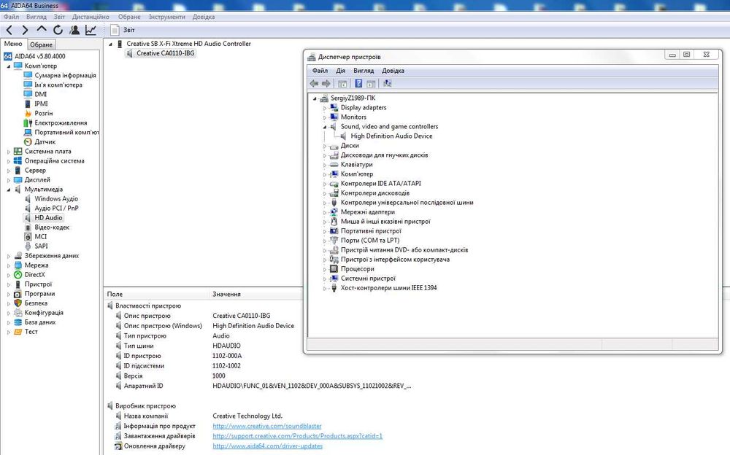Click the AIDA64 back arrow button

click(9, 30)
